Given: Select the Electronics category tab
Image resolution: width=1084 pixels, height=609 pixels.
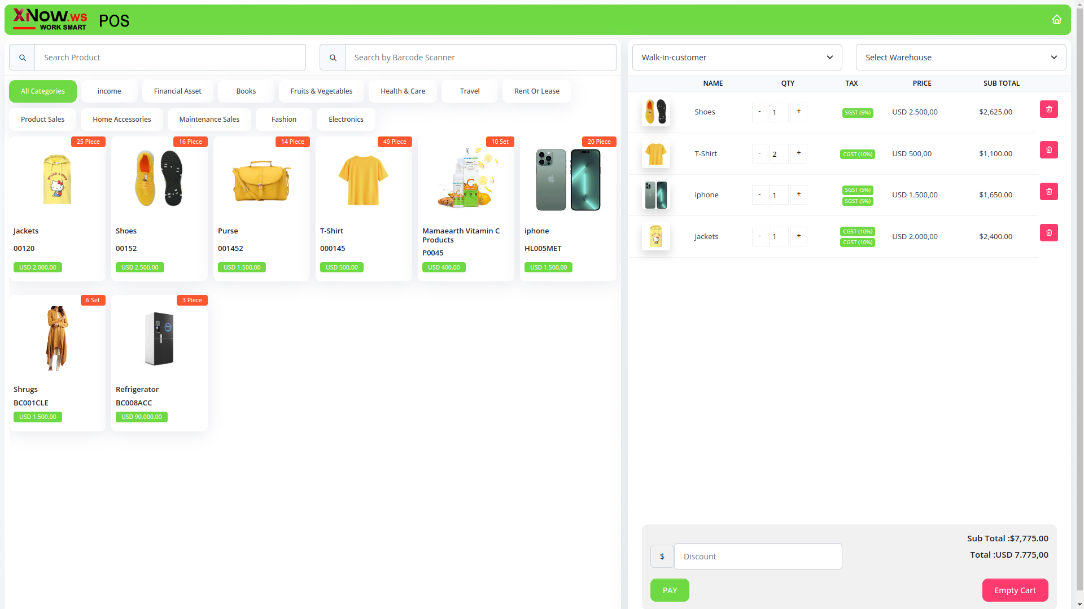Looking at the screenshot, I should 346,120.
